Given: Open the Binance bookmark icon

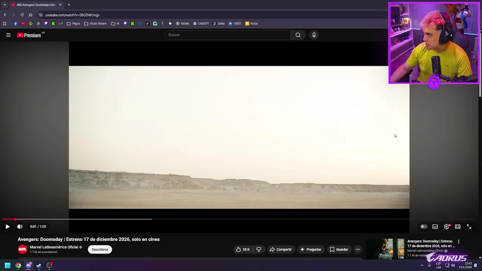Looking at the screenshot, I should [x=31, y=23].
